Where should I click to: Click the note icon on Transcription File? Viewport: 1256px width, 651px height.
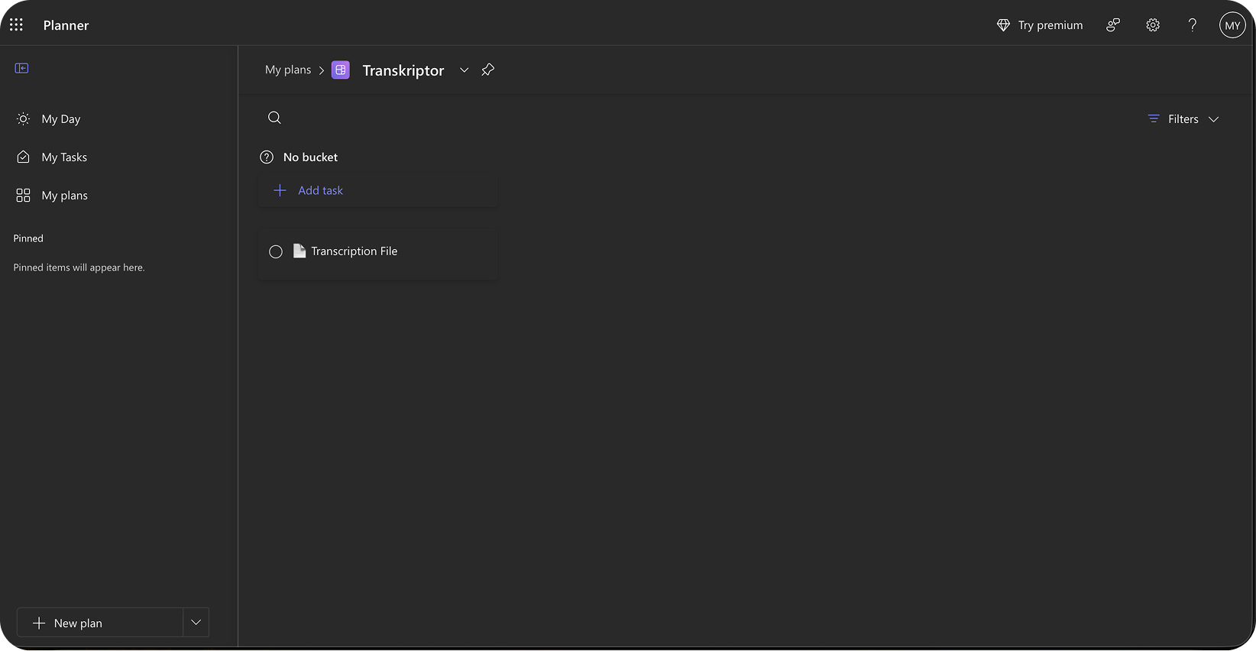point(299,251)
